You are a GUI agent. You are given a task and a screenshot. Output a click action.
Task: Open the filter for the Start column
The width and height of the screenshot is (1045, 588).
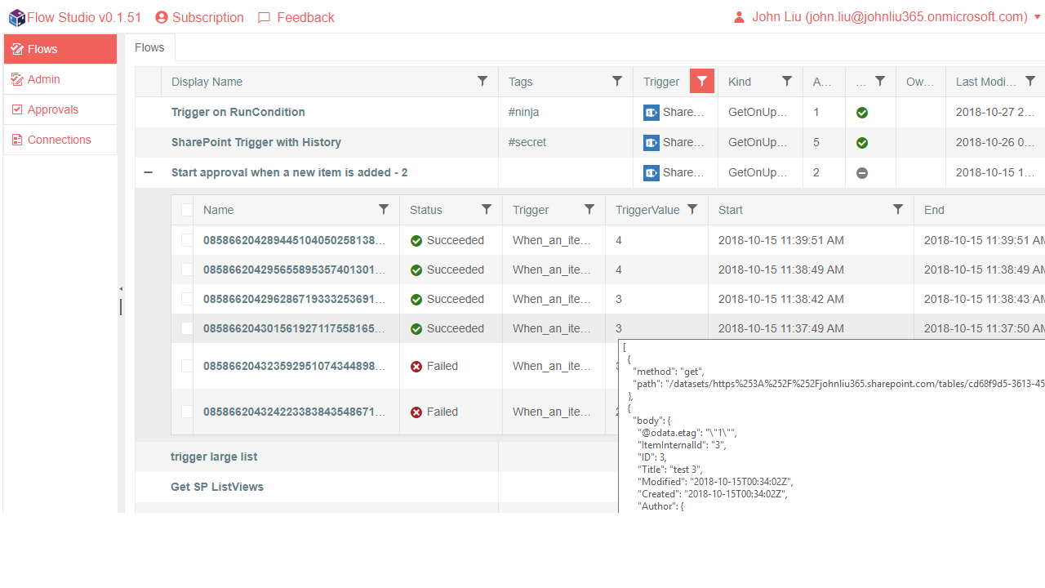(898, 209)
